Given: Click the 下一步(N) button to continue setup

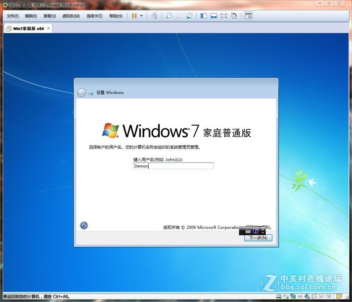Looking at the screenshot, I should [x=257, y=238].
